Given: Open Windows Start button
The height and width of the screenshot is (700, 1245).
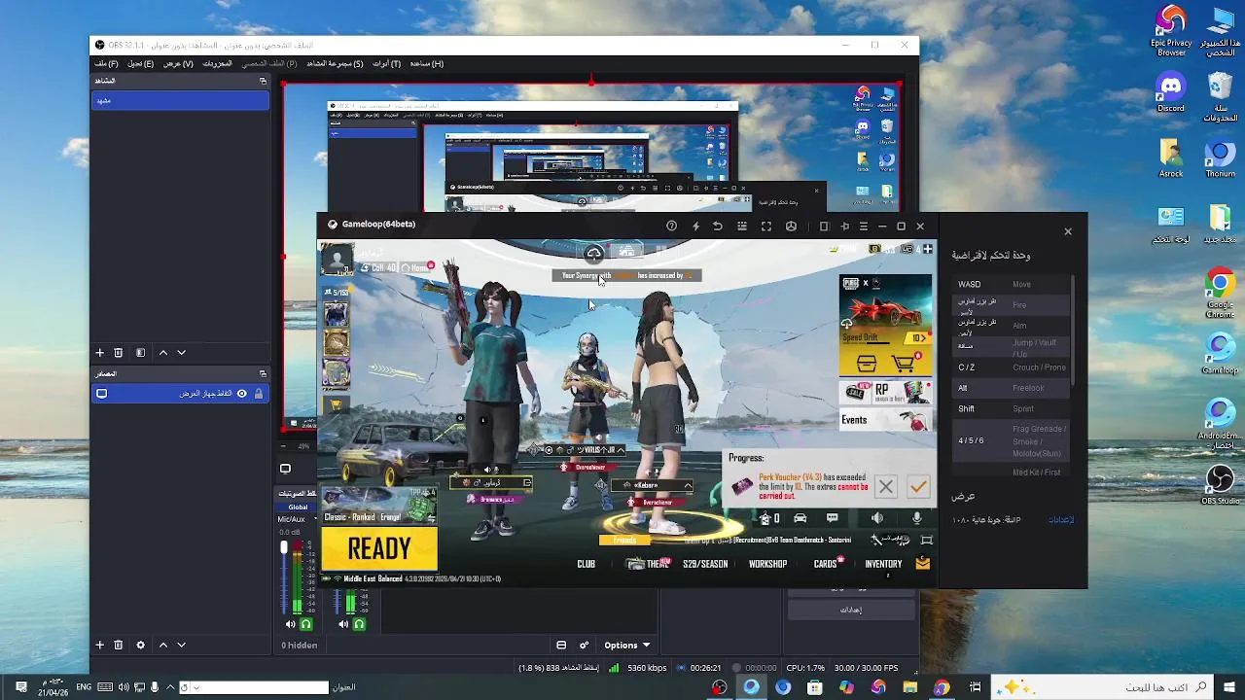Looking at the screenshot, I should (x=1229, y=687).
